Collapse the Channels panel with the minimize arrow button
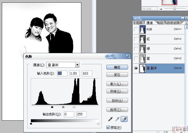Viewport: 188px width, 133px height. pos(182,18)
